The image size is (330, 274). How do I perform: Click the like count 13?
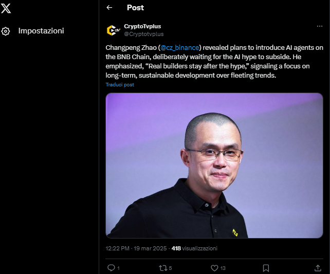pos(223,268)
